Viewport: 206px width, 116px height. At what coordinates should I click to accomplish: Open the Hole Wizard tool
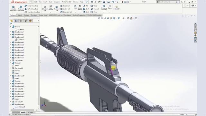click(x=51, y=8)
